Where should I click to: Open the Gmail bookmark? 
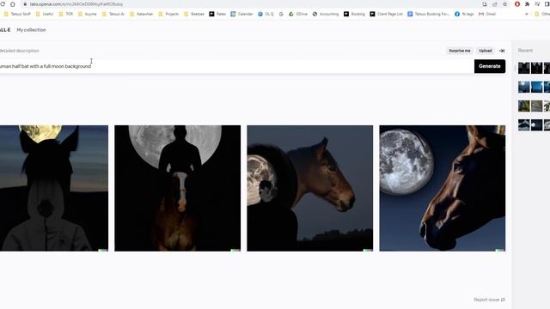pos(487,14)
